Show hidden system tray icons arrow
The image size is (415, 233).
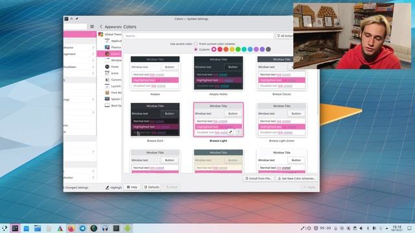click(387, 228)
